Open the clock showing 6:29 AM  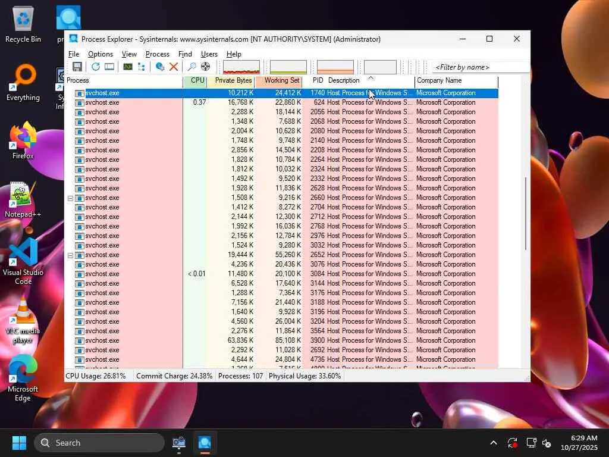point(579,443)
